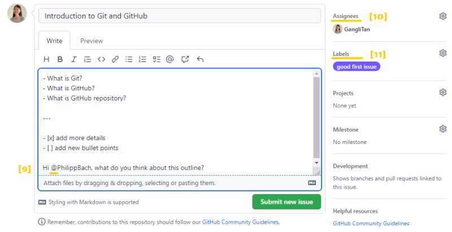Add a link with the chain icon
The image size is (452, 232).
(115, 59)
